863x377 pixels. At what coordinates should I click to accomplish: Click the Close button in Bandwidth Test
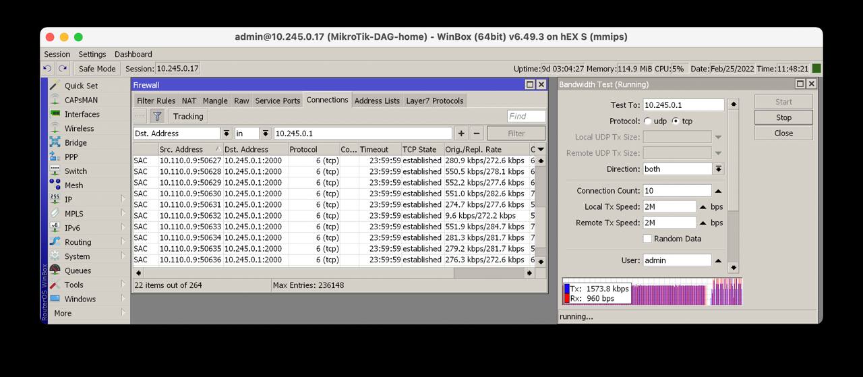click(x=783, y=133)
